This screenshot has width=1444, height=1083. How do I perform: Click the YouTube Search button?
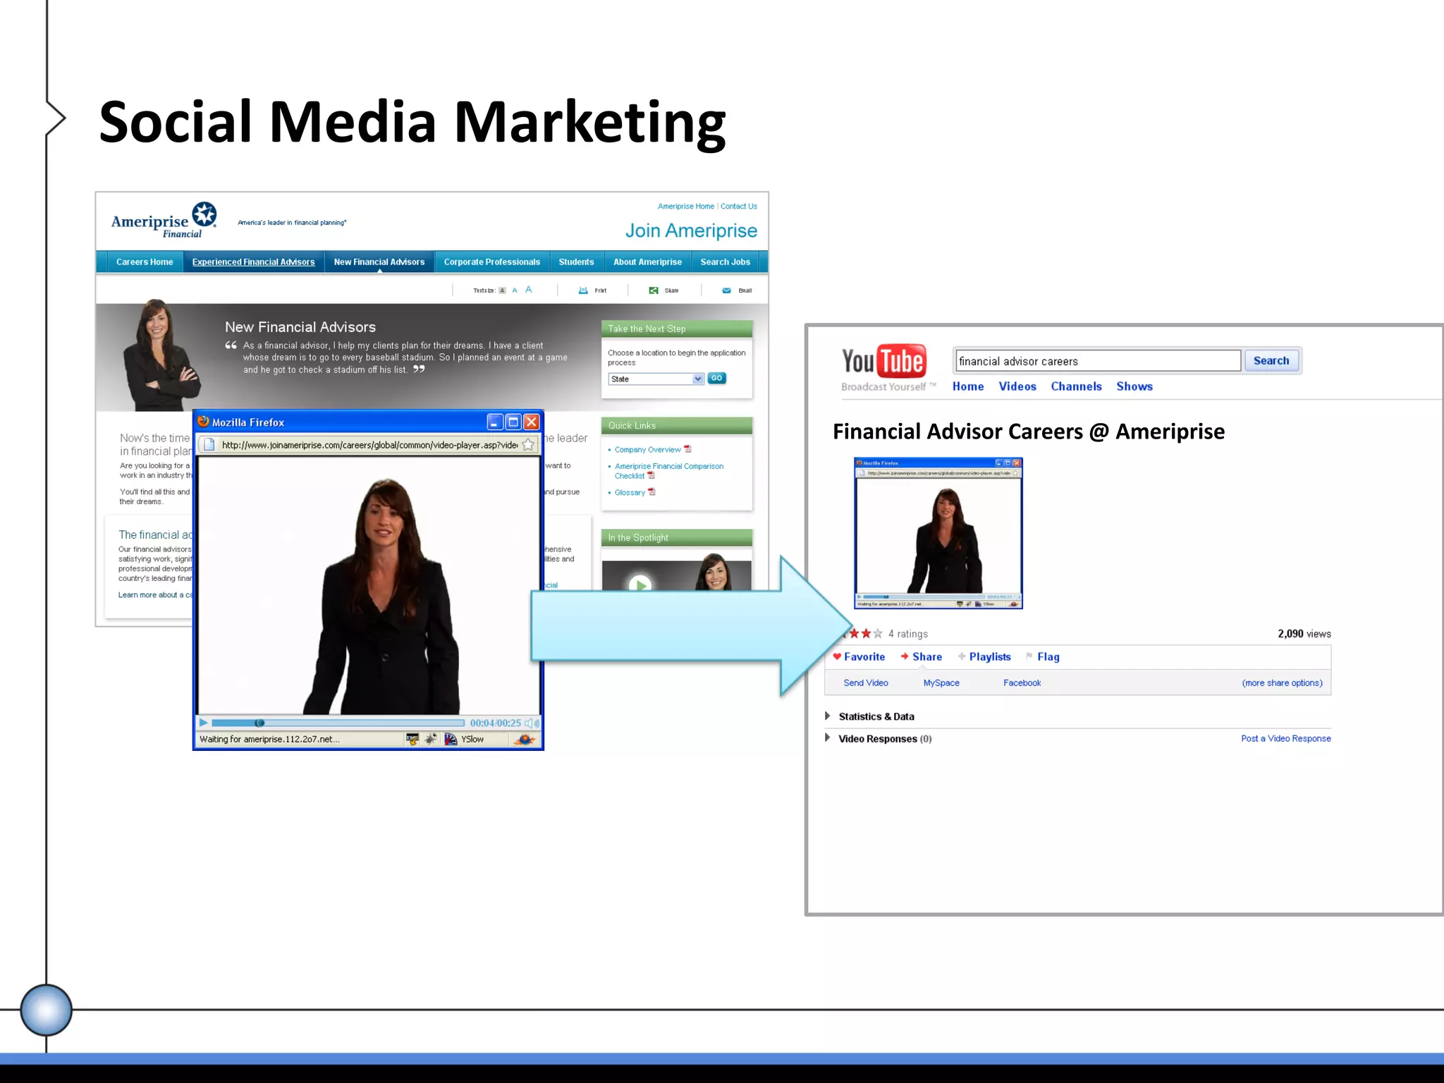[x=1271, y=360]
